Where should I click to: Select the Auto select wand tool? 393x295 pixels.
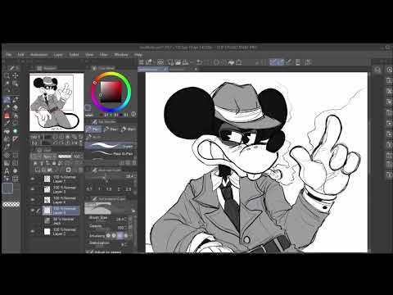7,84
